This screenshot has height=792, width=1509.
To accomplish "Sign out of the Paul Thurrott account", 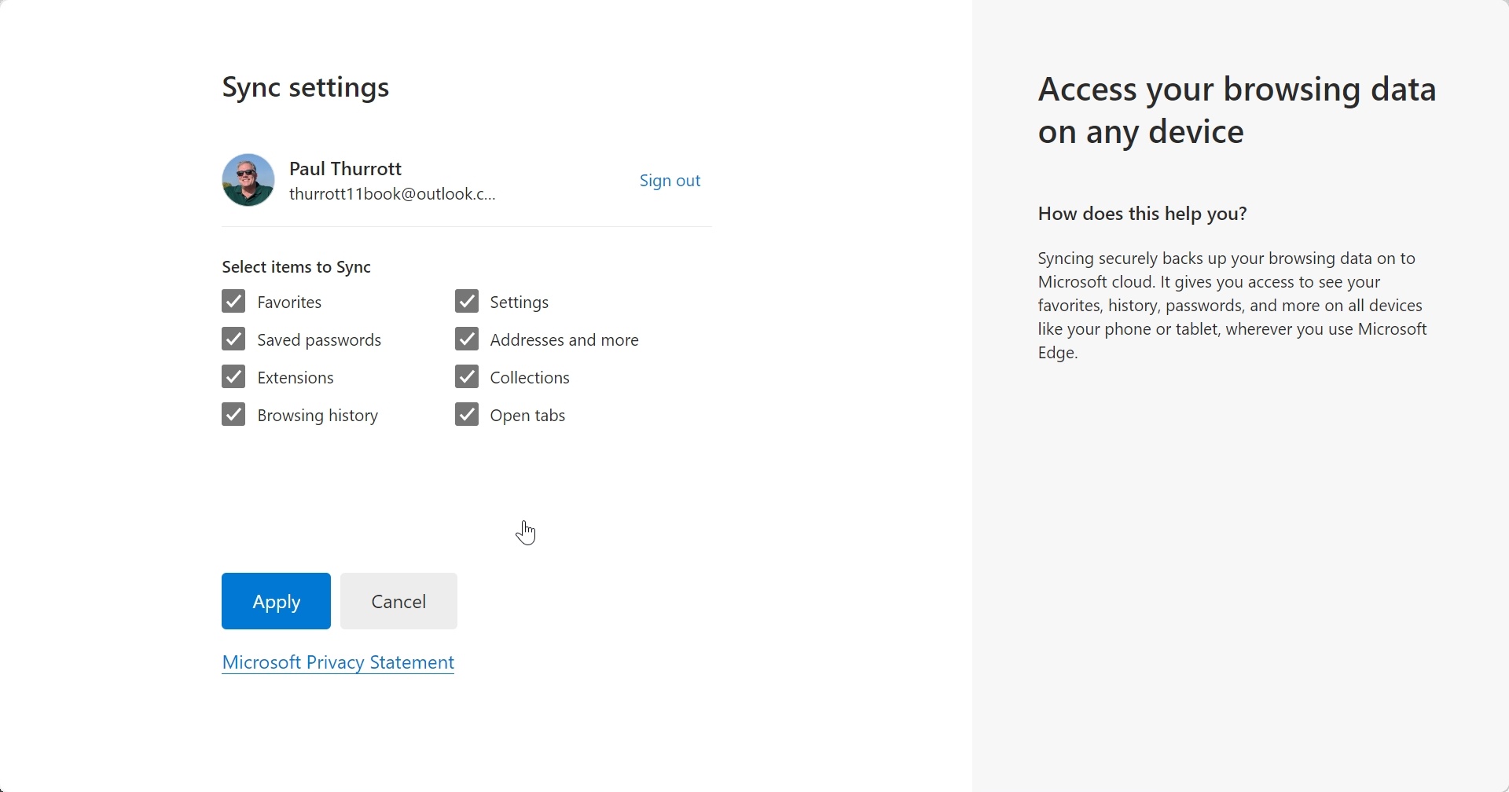I will point(670,181).
